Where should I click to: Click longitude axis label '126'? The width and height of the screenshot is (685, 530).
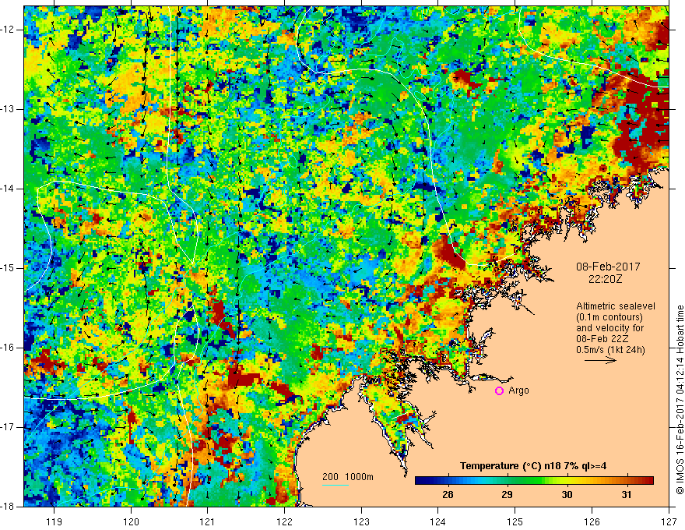click(x=592, y=521)
